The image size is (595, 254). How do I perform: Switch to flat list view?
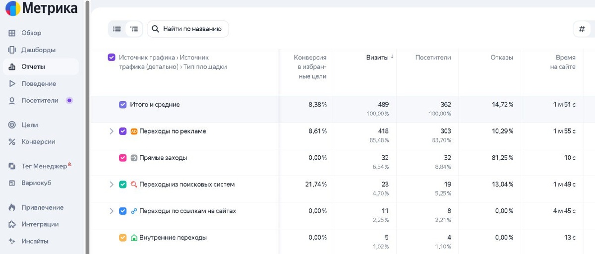pos(117,29)
